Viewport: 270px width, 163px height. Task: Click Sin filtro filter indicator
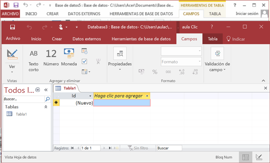click(x=138, y=148)
